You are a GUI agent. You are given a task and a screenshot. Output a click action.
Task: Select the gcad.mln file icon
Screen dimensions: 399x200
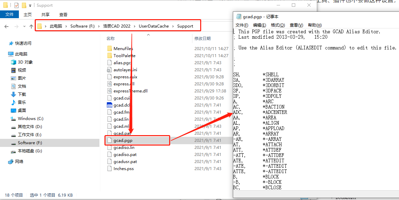pyautogui.click(x=110, y=126)
